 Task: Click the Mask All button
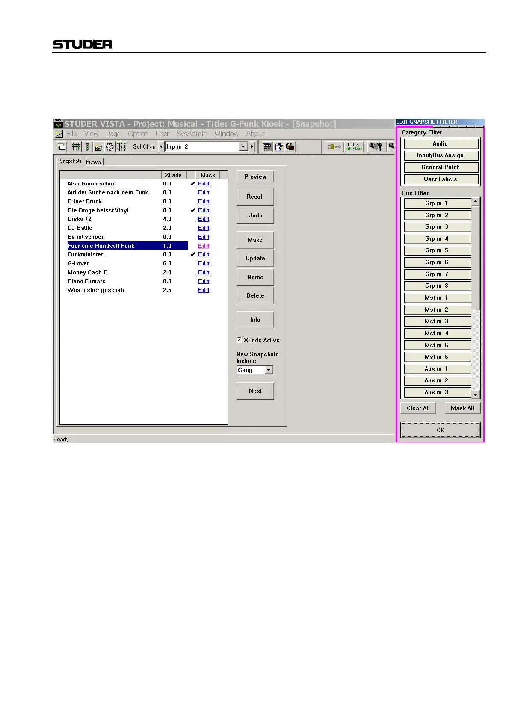[462, 408]
